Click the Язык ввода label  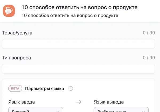point(22,102)
